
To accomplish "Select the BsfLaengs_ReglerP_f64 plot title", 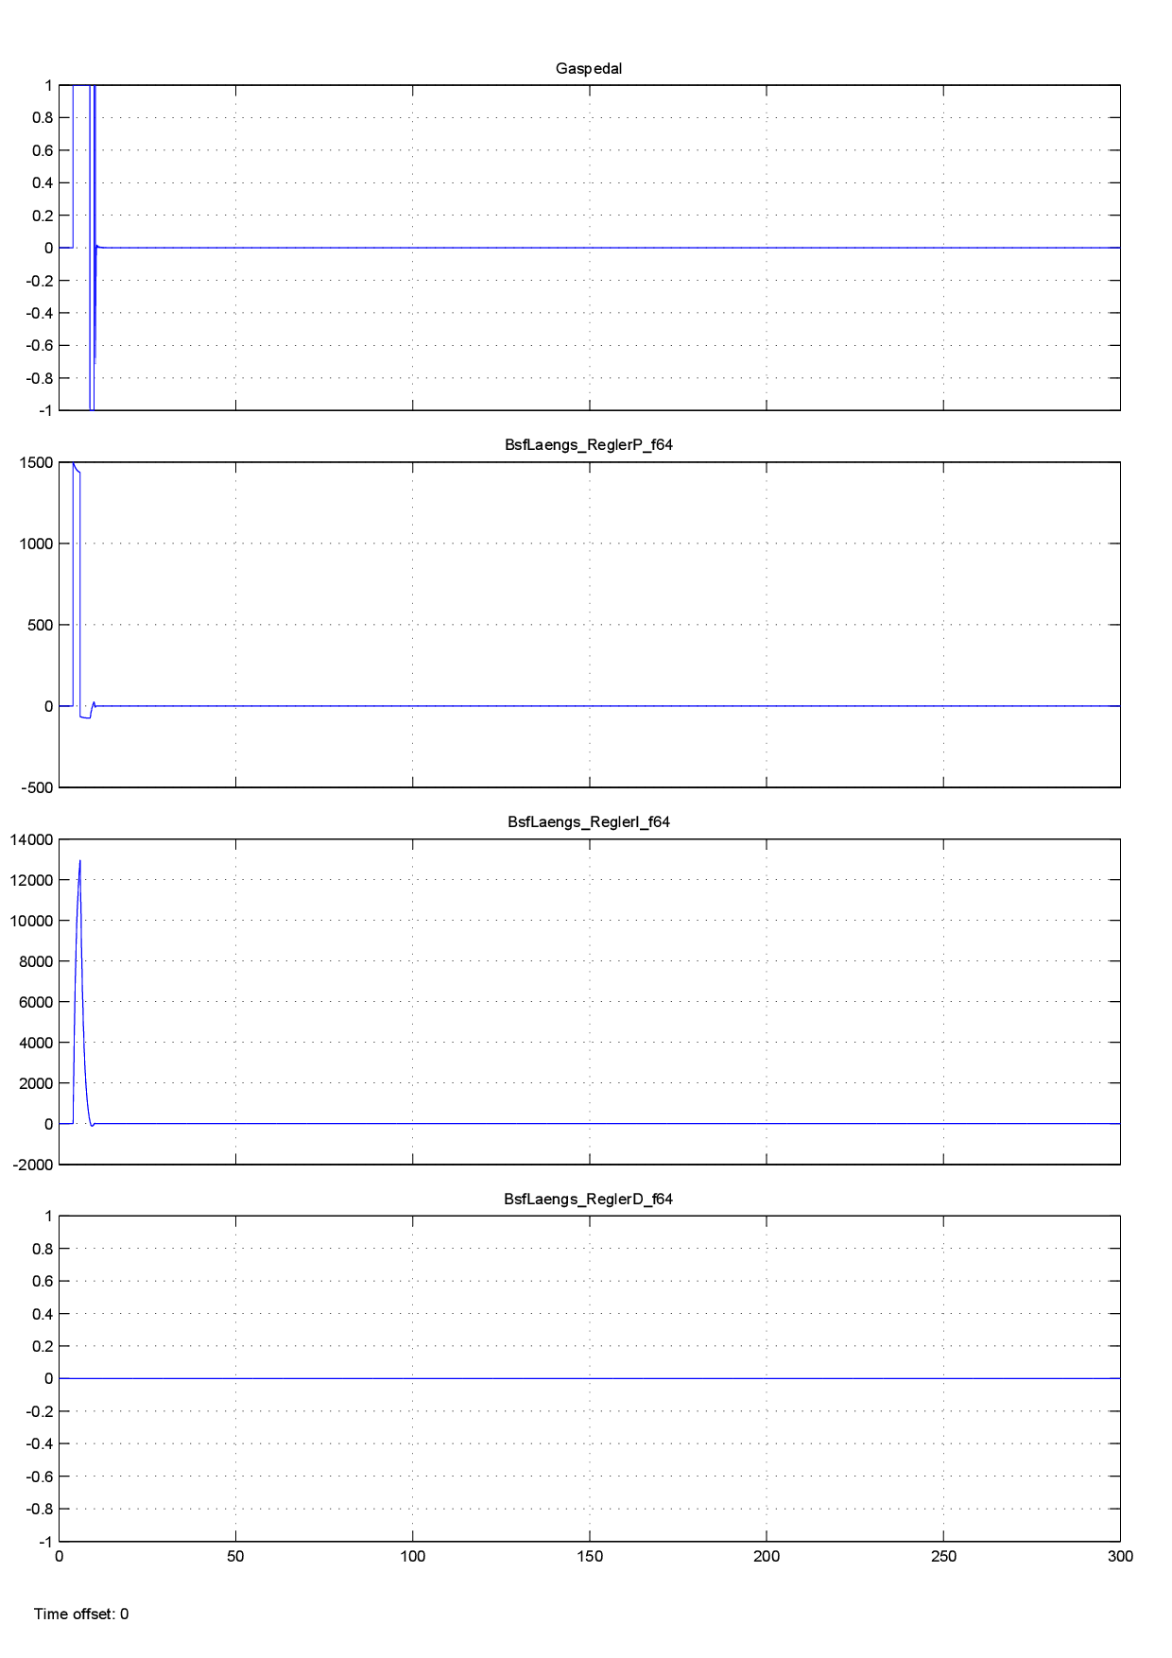I will click(x=588, y=445).
